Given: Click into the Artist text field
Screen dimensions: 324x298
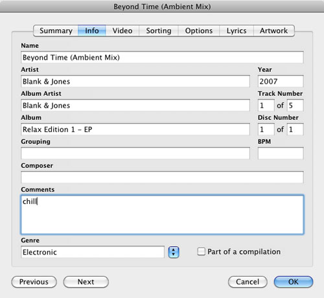Looking at the screenshot, I should (x=135, y=82).
